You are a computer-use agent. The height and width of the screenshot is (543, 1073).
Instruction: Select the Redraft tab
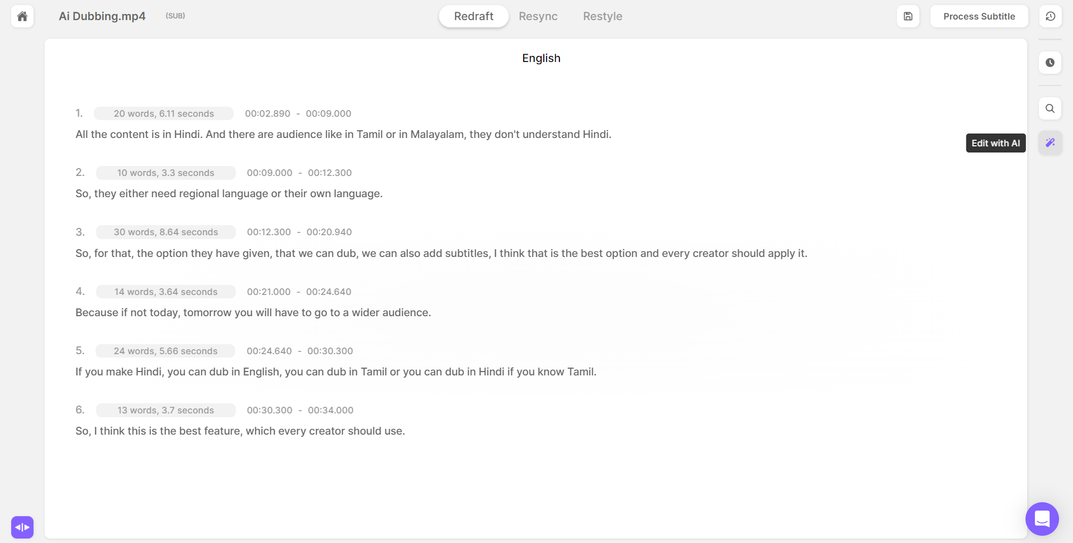(473, 16)
